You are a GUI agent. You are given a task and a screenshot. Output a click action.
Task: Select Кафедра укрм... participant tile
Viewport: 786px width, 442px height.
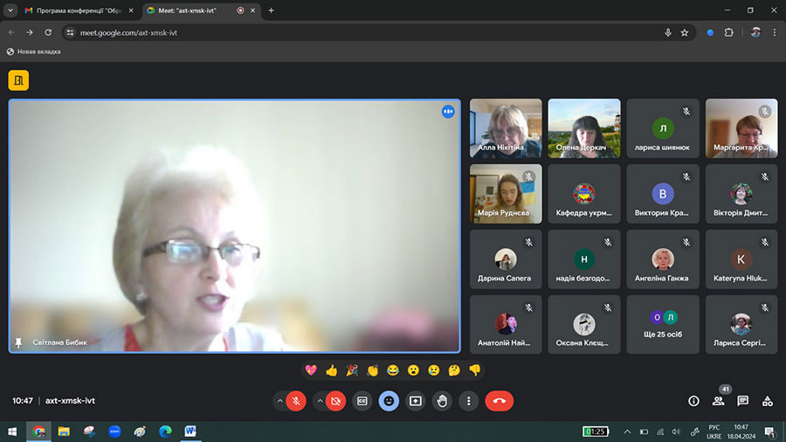point(584,193)
